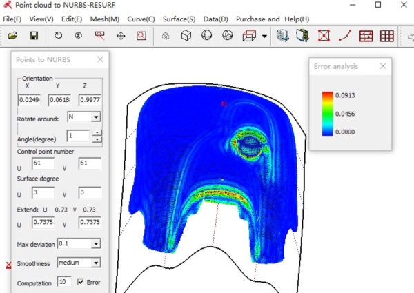Click the error analysis color scale bar
414x293 pixels.
pyautogui.click(x=328, y=113)
